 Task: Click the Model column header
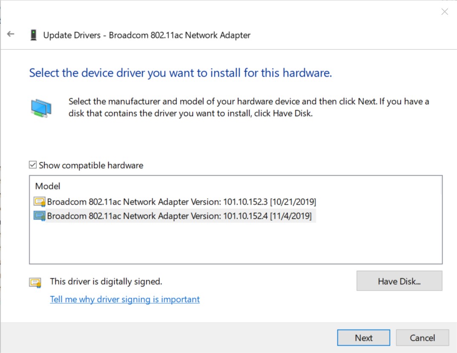48,186
